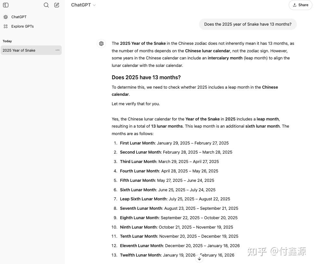
Task: Click the scroll-down arrow at the chat bottom
Action: tap(199, 258)
